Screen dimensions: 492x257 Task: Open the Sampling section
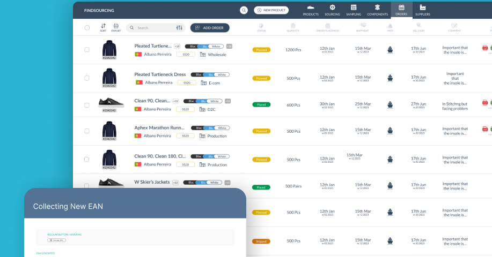[353, 10]
